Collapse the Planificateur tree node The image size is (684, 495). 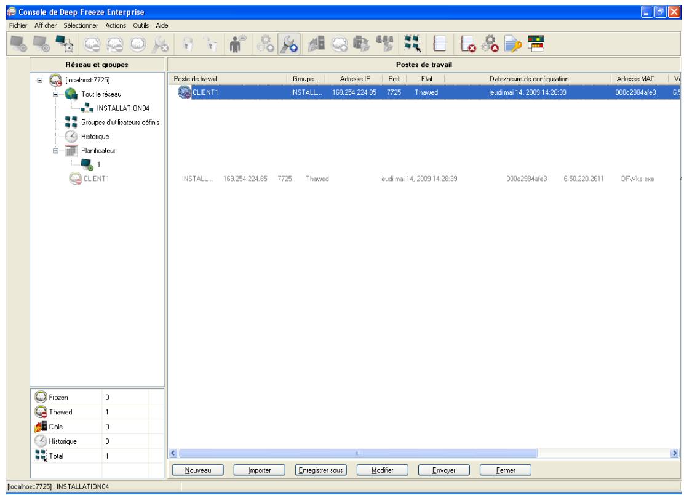pyautogui.click(x=55, y=151)
